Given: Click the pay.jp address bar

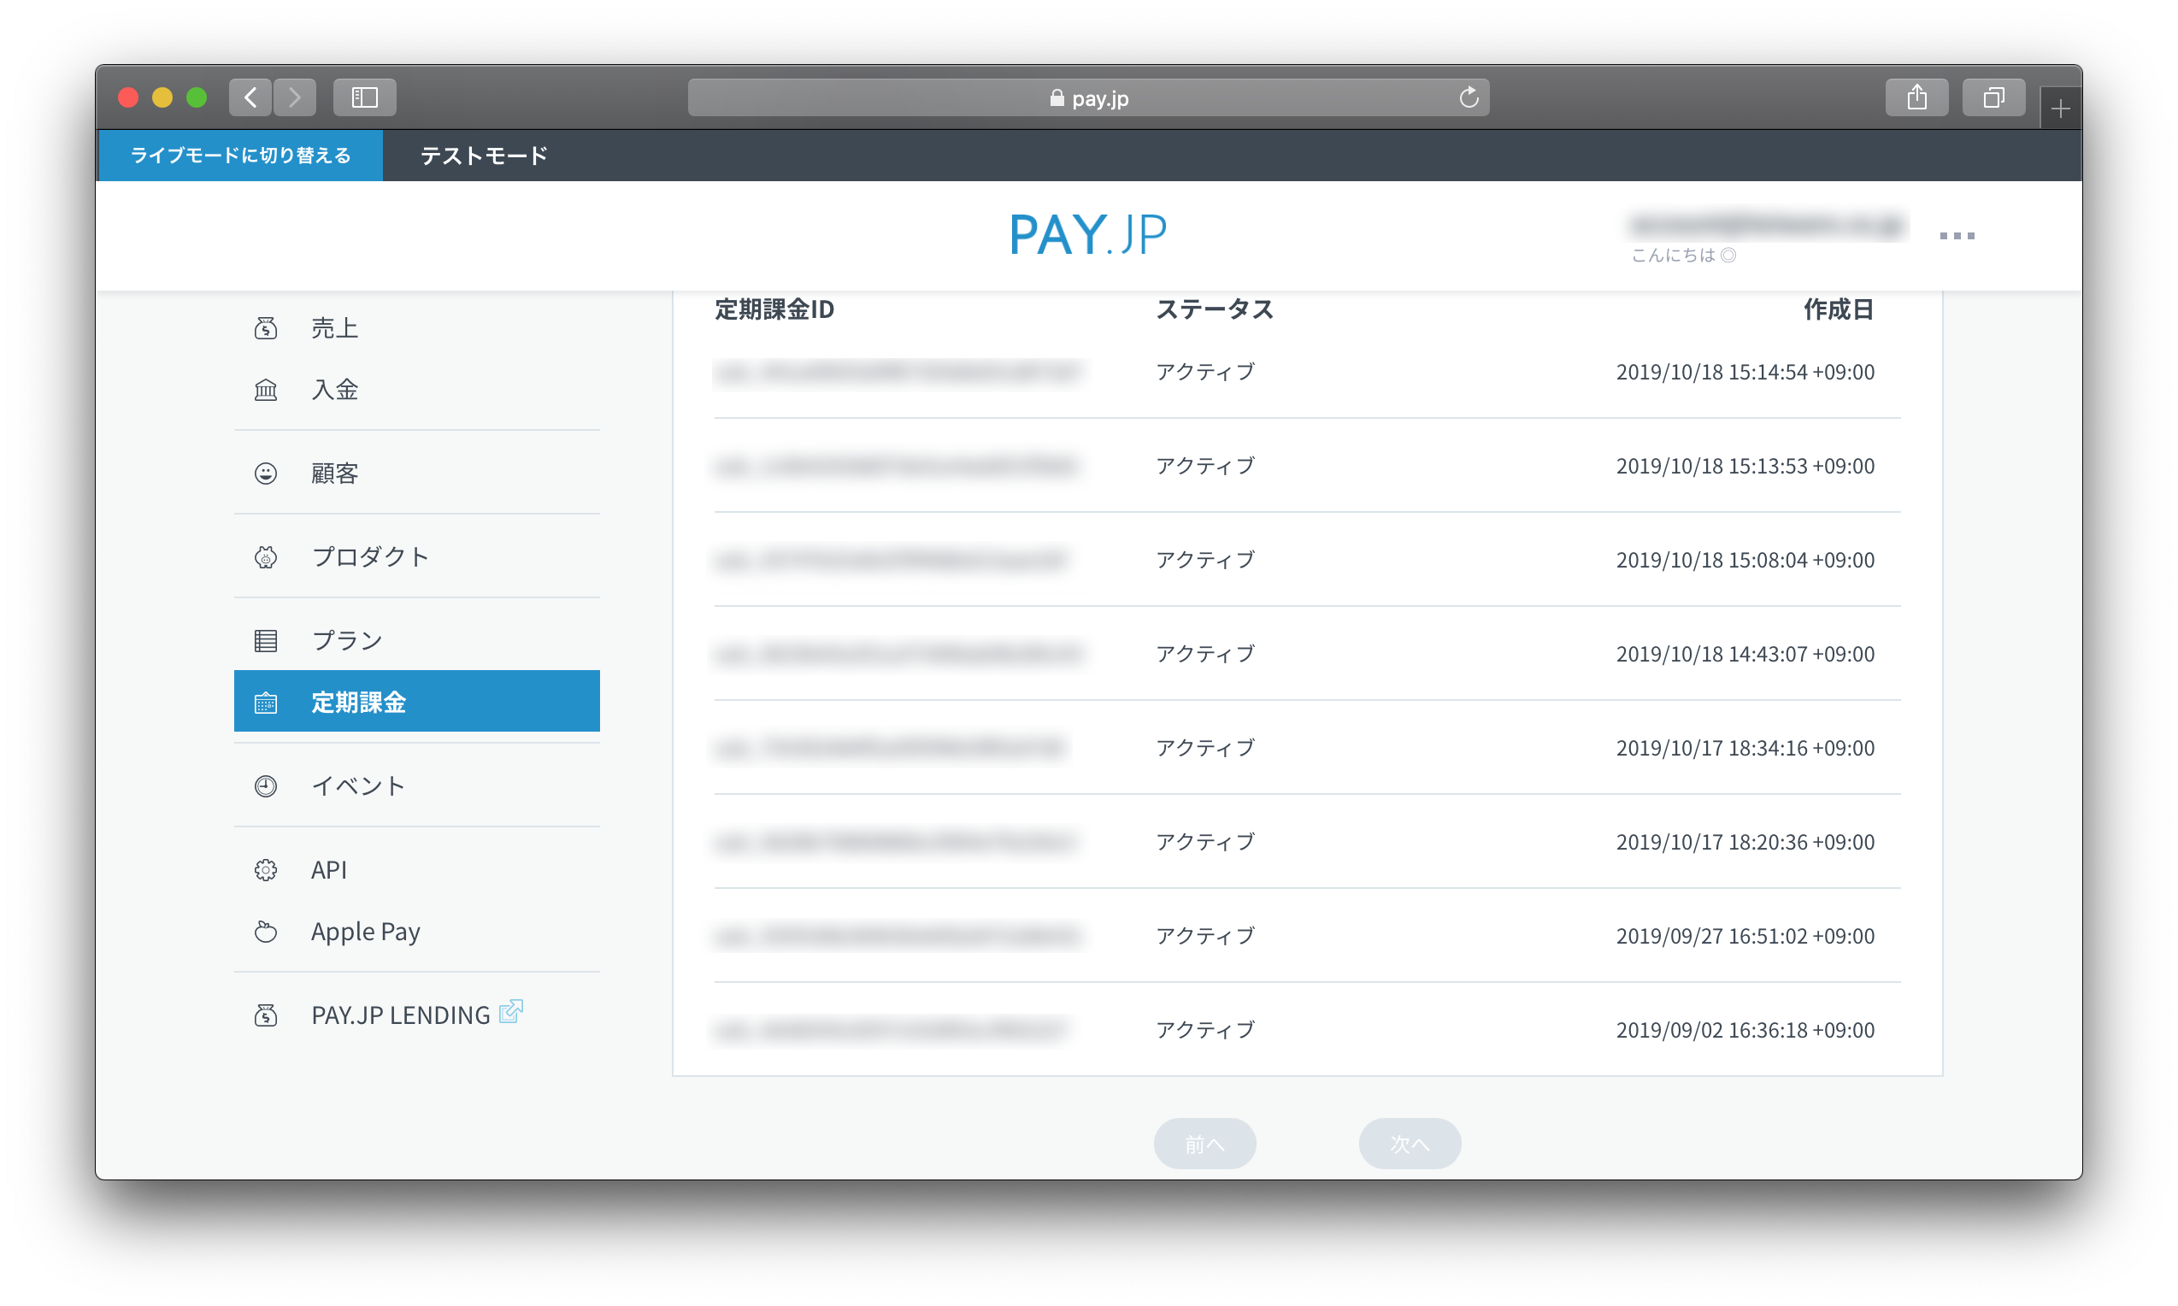Looking at the screenshot, I should pyautogui.click(x=1088, y=97).
